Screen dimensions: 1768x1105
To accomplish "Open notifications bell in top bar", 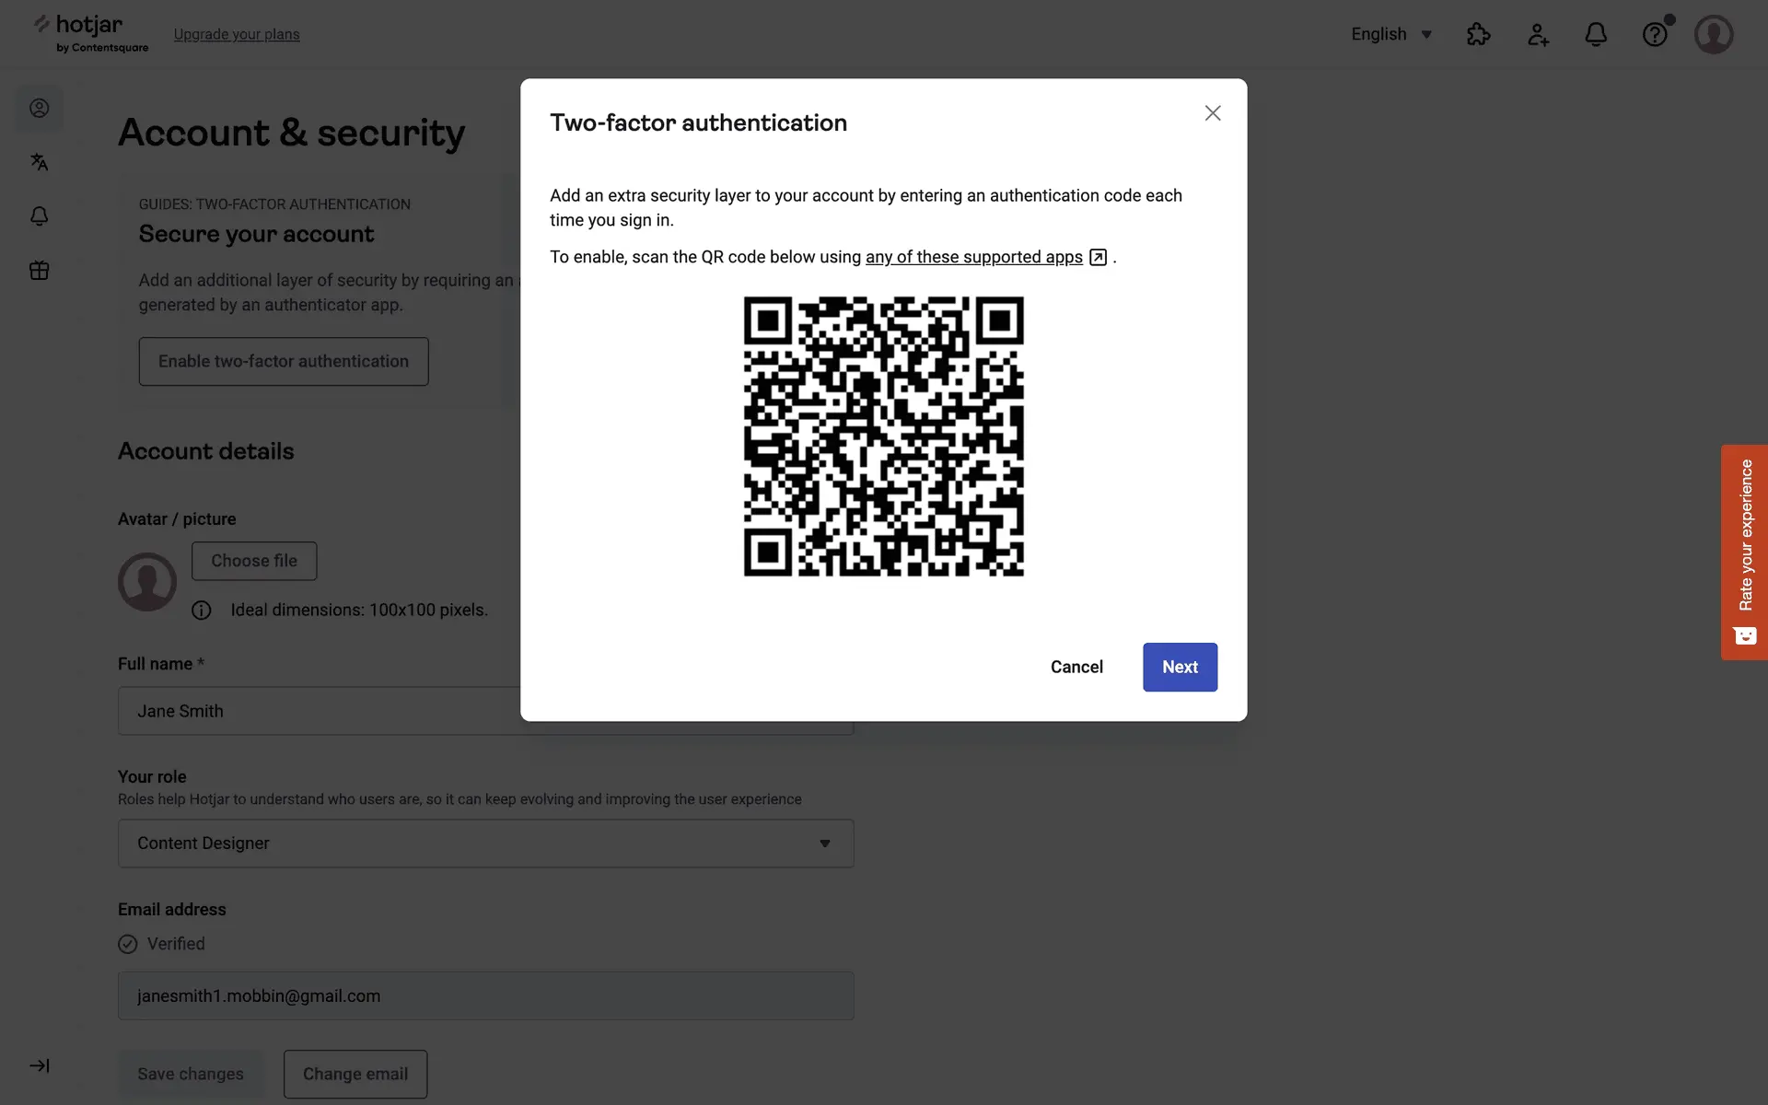I will point(1596,34).
